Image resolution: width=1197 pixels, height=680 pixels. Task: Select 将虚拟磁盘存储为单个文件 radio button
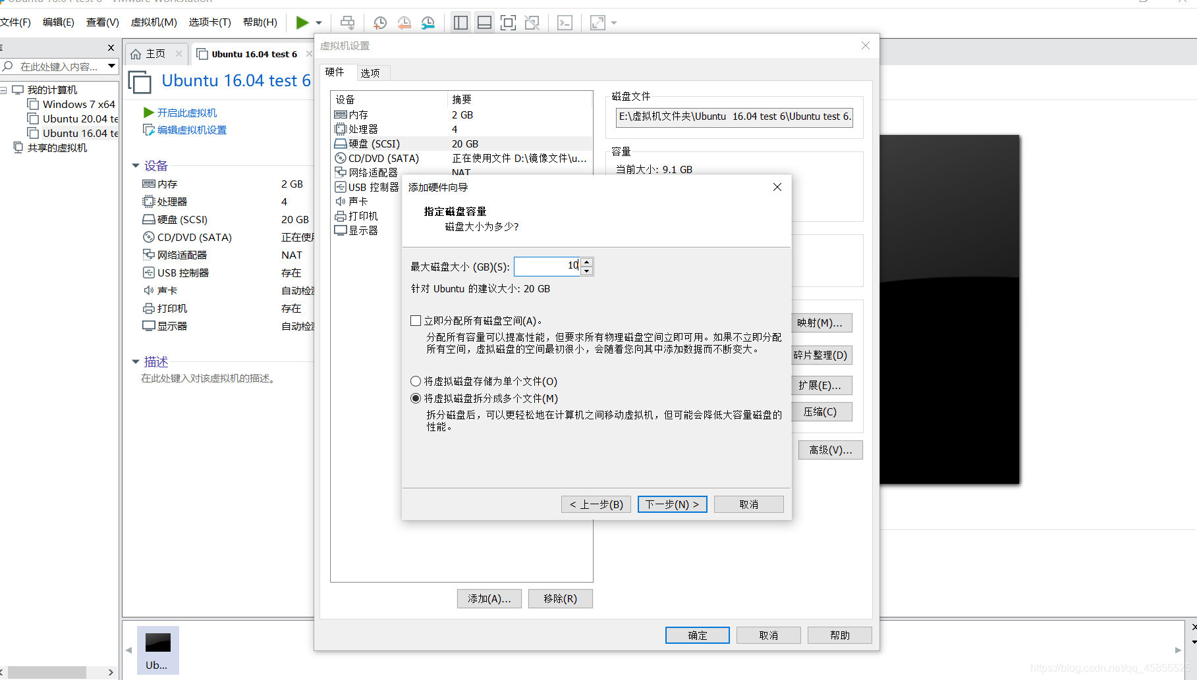pos(416,381)
